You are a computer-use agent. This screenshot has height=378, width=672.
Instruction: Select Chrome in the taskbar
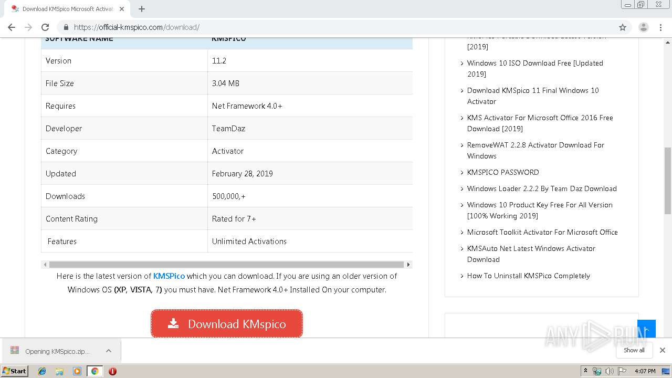(x=94, y=371)
